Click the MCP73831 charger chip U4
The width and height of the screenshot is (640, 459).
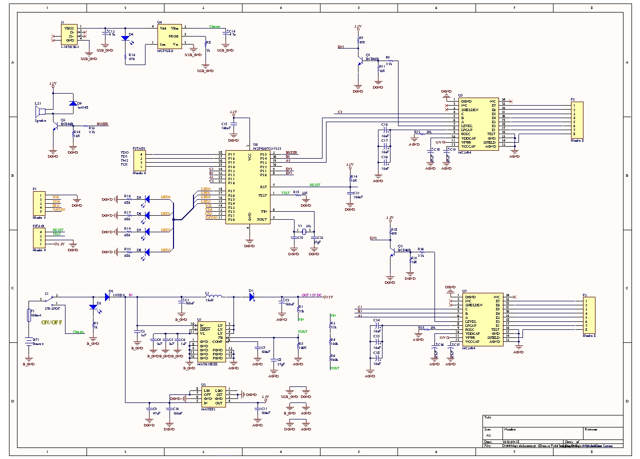(x=169, y=37)
